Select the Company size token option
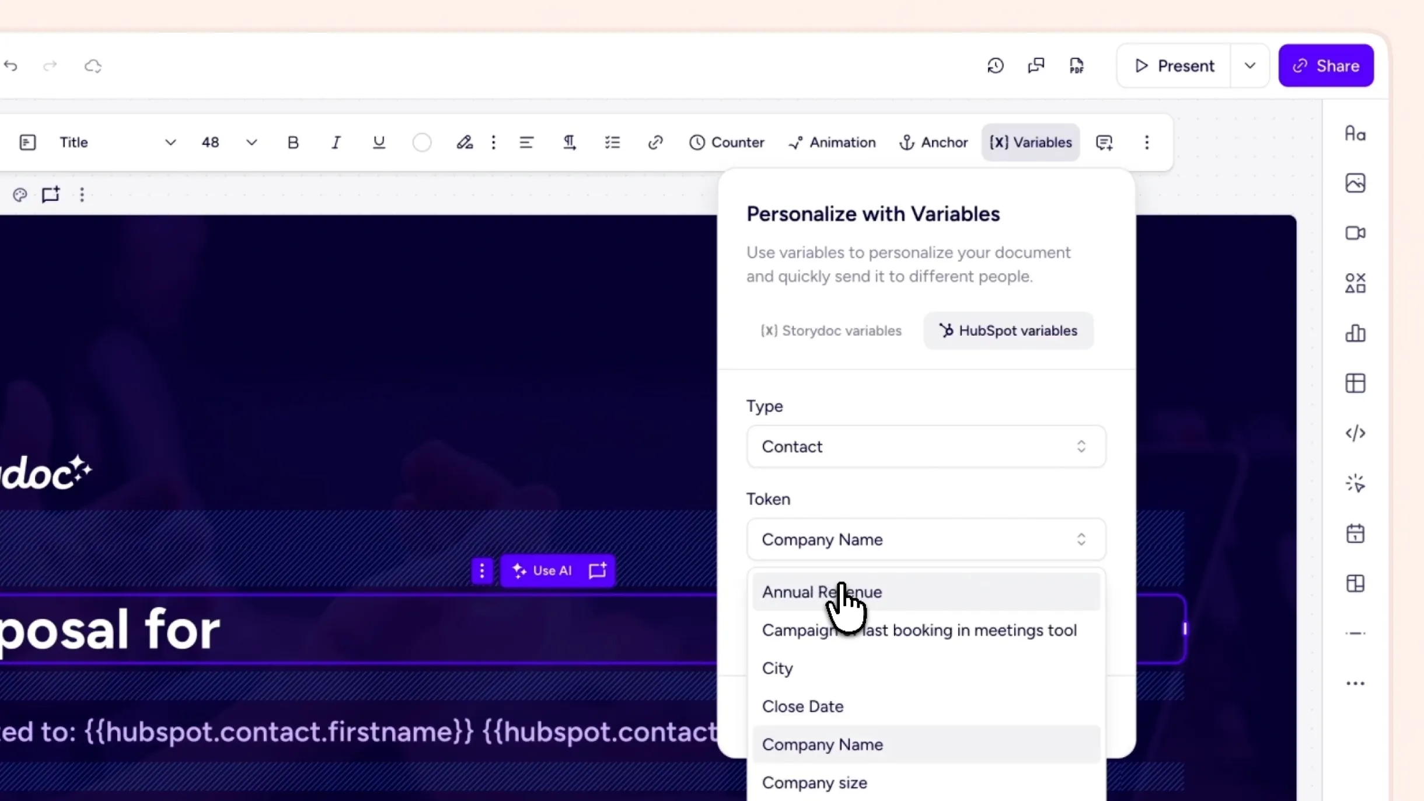 926,783
